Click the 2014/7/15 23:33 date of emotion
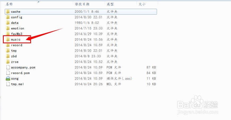Viewport: 231px width, 120px height. [89, 28]
